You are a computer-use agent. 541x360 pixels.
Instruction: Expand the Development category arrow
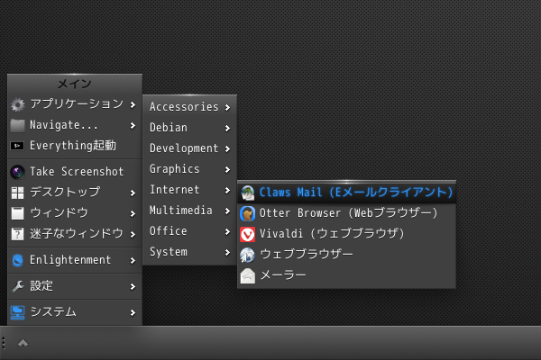(x=227, y=148)
